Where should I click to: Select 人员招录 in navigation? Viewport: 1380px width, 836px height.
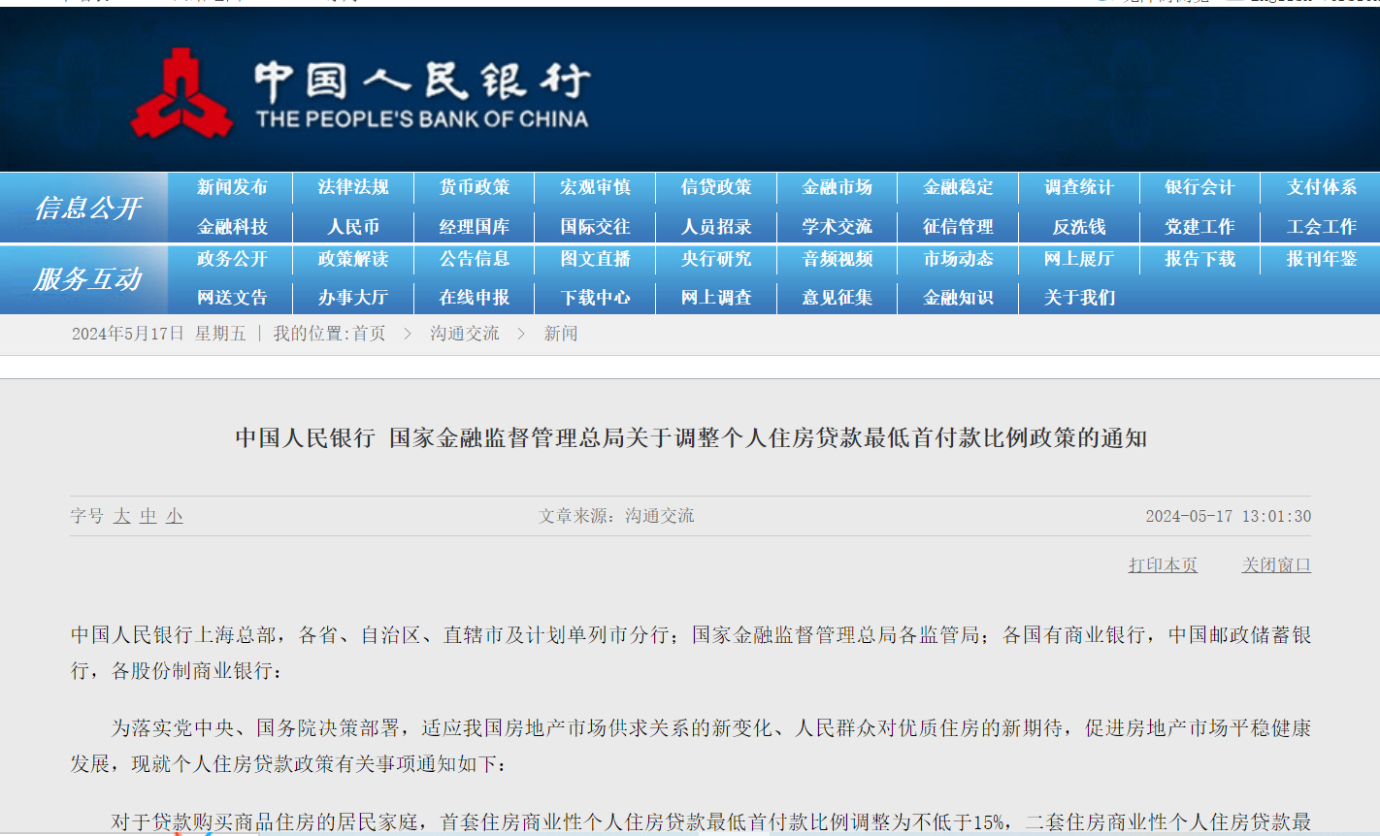716,227
